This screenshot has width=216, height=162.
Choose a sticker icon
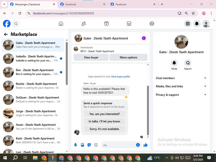[89, 145]
